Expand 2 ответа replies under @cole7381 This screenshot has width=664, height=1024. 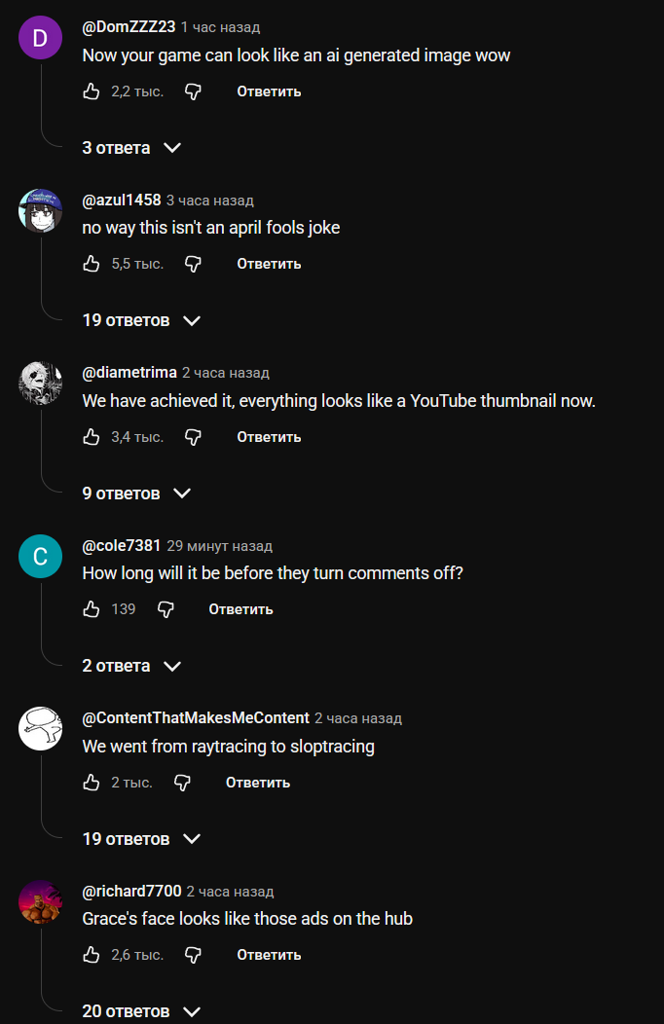click(x=130, y=666)
